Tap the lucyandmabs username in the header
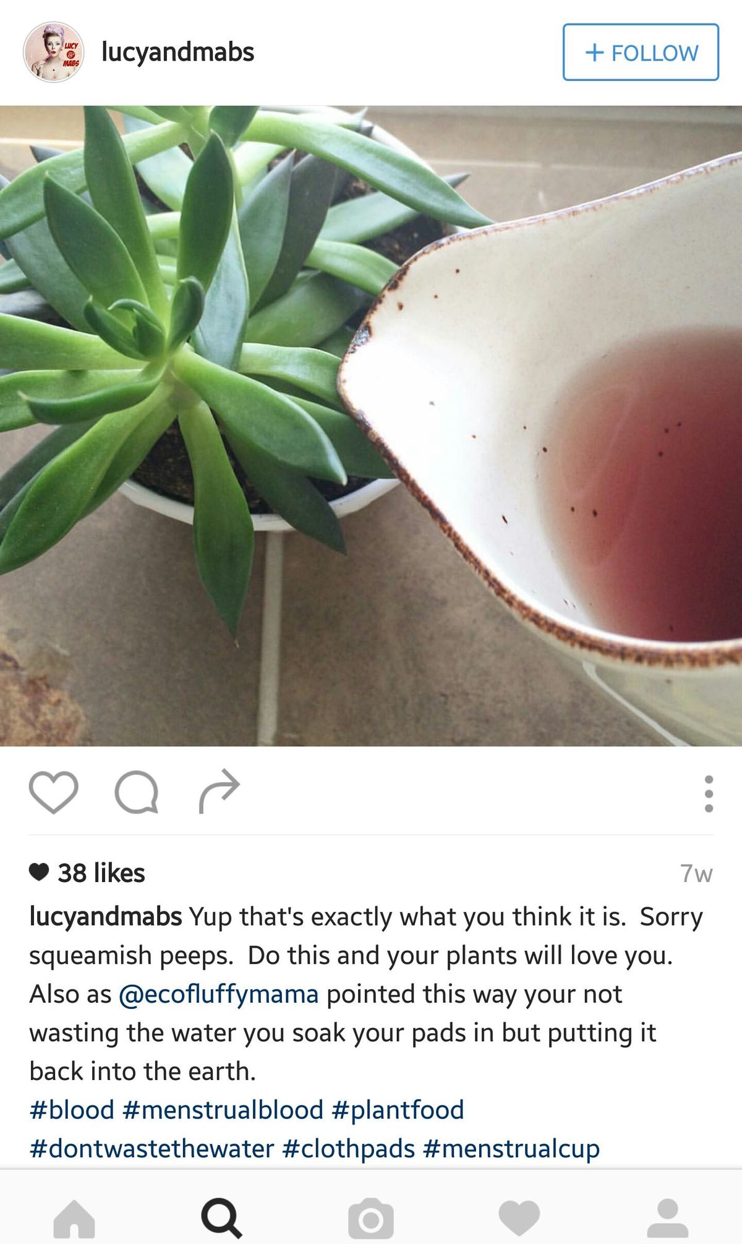Screen dimensions: 742x1244 pos(178,53)
